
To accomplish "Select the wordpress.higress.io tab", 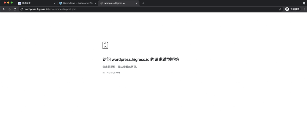I will click(x=119, y=3).
